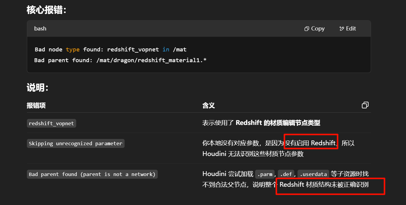Click the 报错项 column header

pyautogui.click(x=36, y=105)
